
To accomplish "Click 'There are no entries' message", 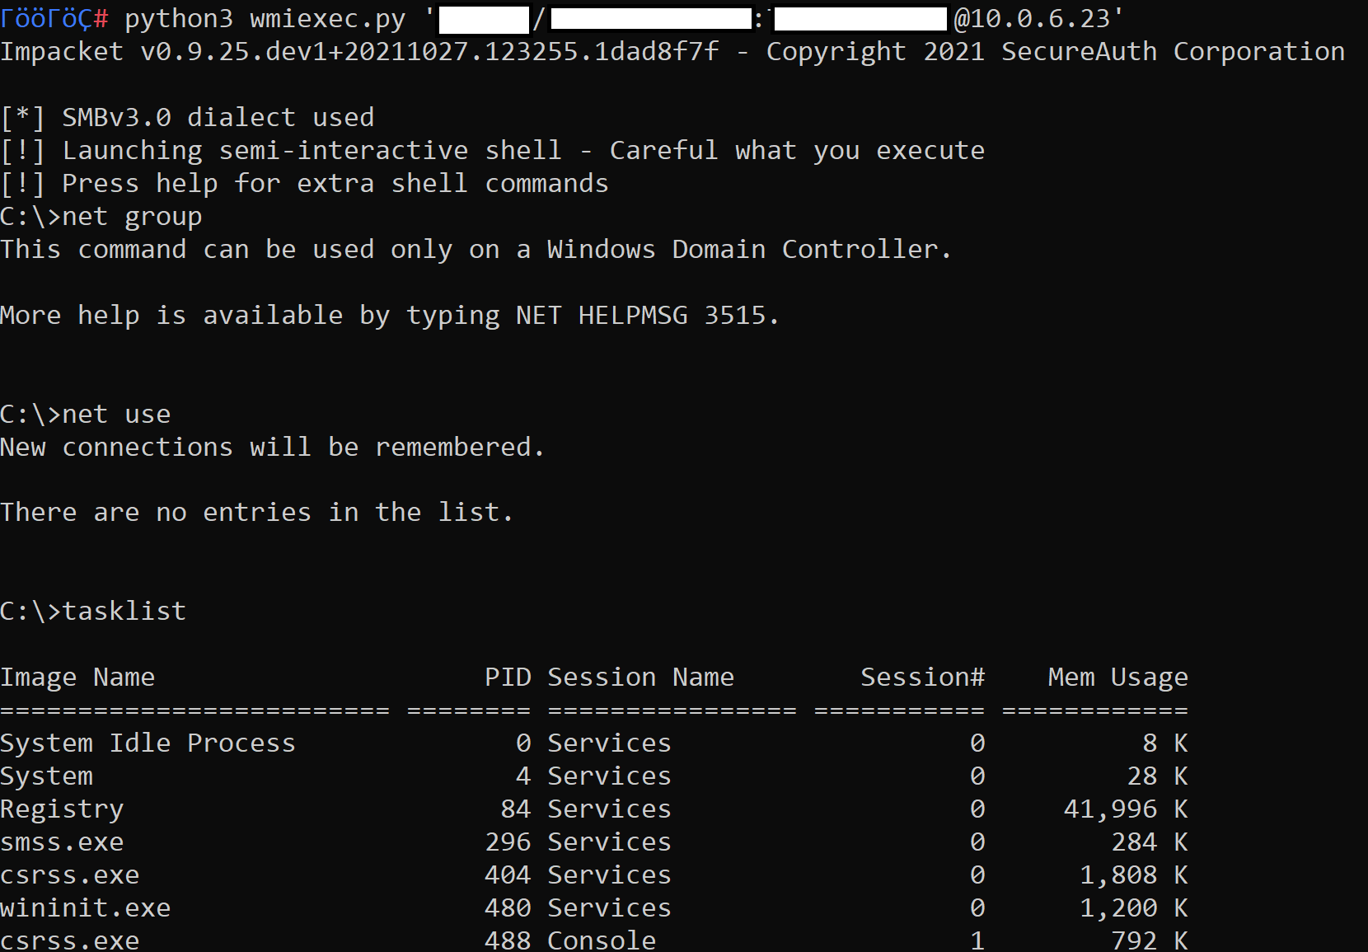I will click(256, 512).
